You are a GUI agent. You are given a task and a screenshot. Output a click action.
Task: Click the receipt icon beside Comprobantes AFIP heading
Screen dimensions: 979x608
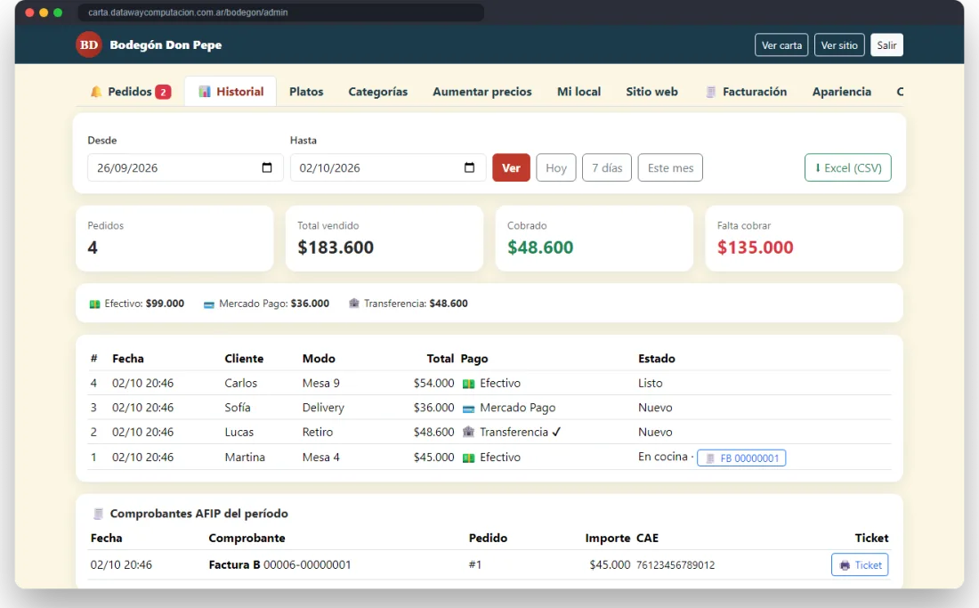click(98, 514)
